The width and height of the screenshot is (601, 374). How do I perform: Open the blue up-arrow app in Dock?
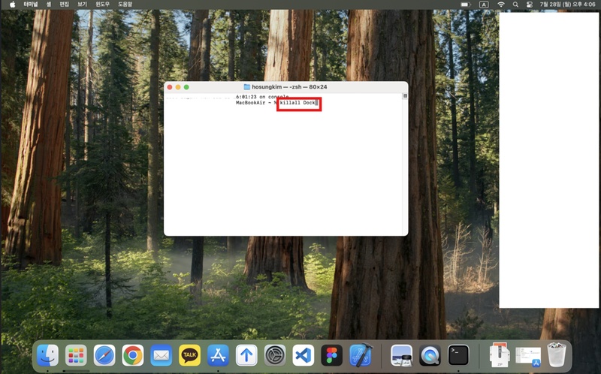(x=246, y=355)
